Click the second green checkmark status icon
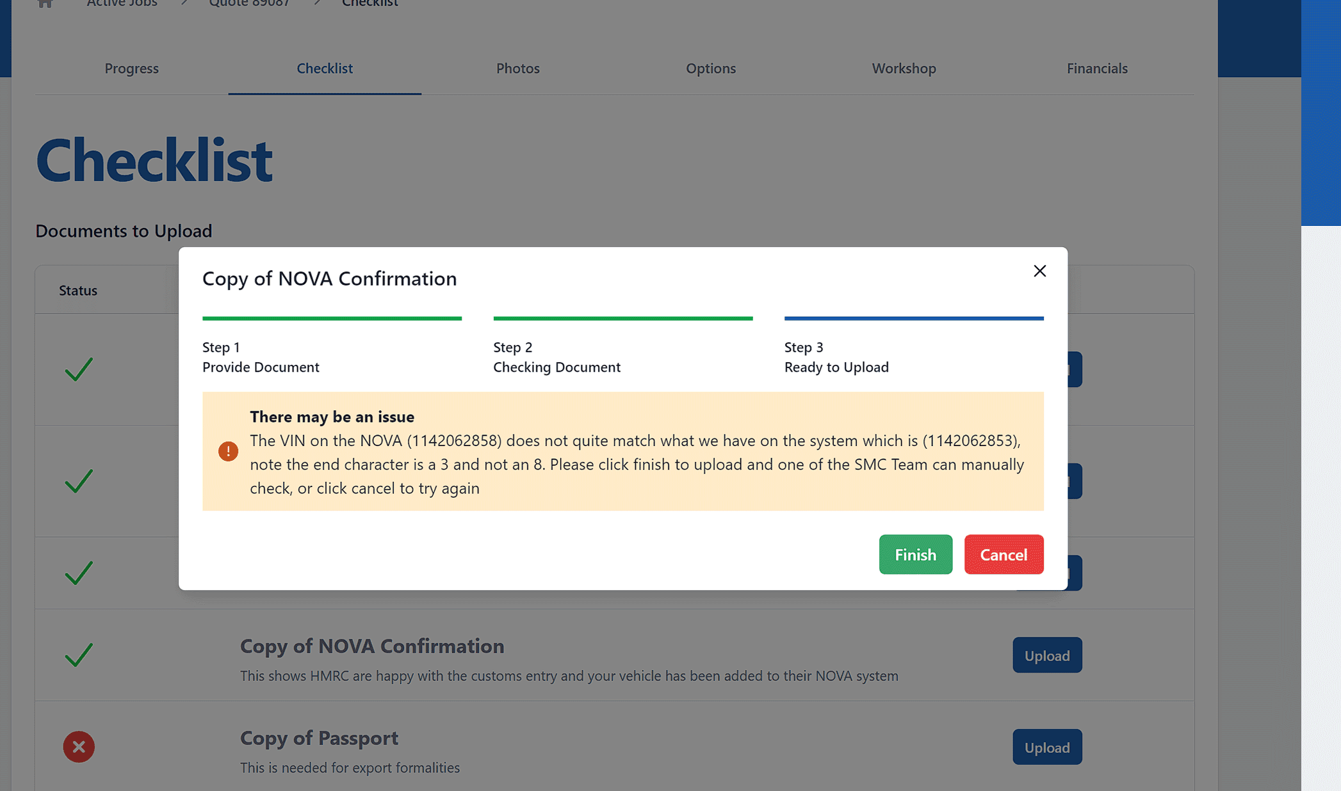Viewport: 1341px width, 791px height. tap(79, 481)
